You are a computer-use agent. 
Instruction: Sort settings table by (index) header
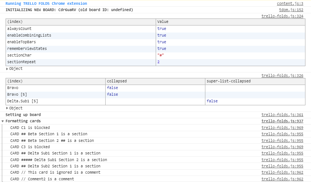click(x=81, y=22)
